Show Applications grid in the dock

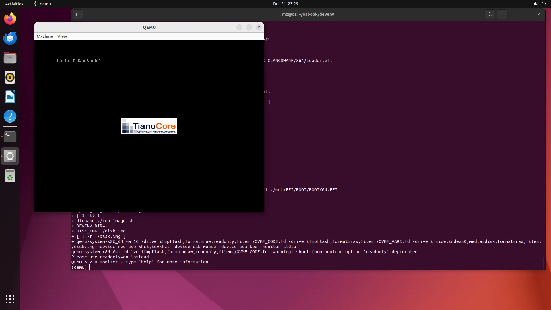click(x=10, y=299)
